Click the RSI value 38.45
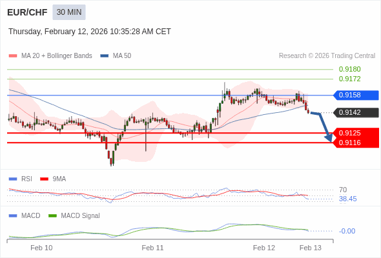The height and width of the screenshot is (258, 381). pos(348,199)
